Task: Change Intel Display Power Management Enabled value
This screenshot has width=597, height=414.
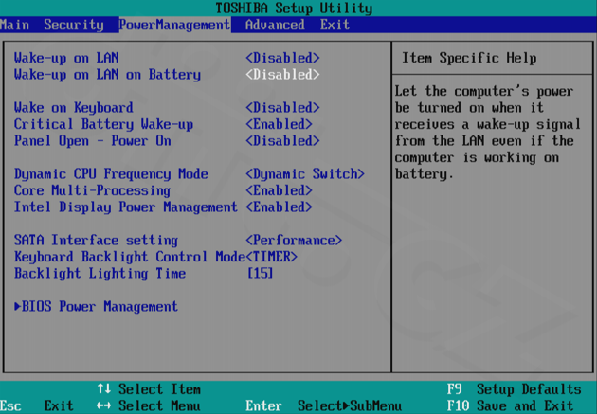Action: click(279, 207)
